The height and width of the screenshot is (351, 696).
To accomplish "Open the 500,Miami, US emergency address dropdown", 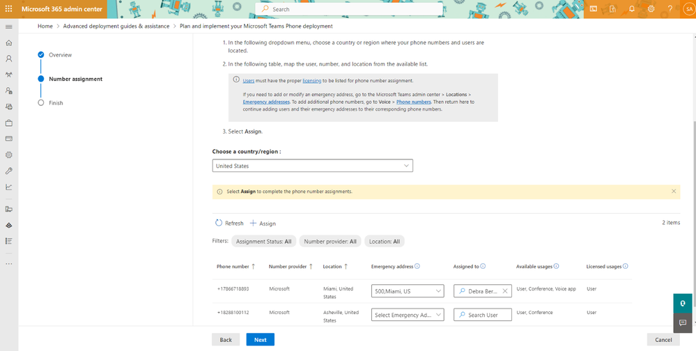I will coord(408,291).
